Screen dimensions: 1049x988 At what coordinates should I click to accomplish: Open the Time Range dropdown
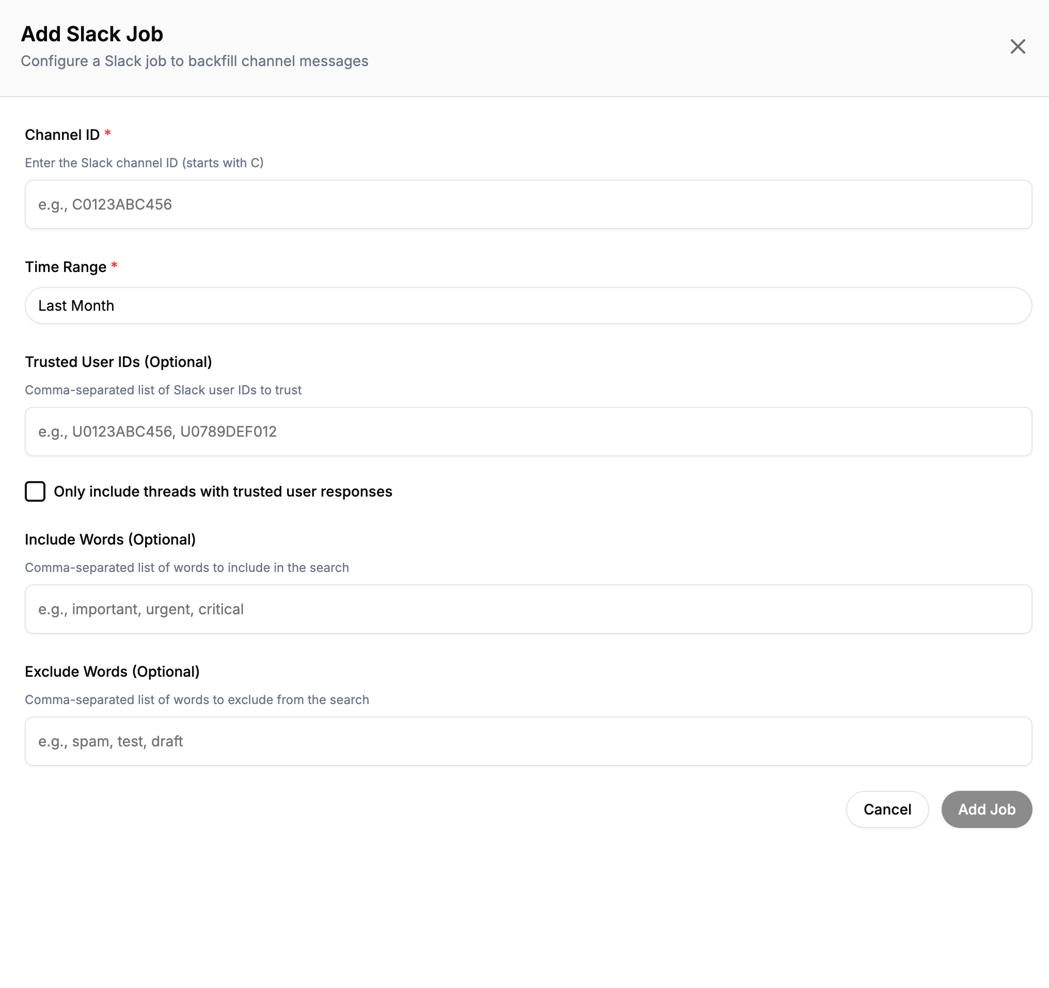(x=528, y=306)
